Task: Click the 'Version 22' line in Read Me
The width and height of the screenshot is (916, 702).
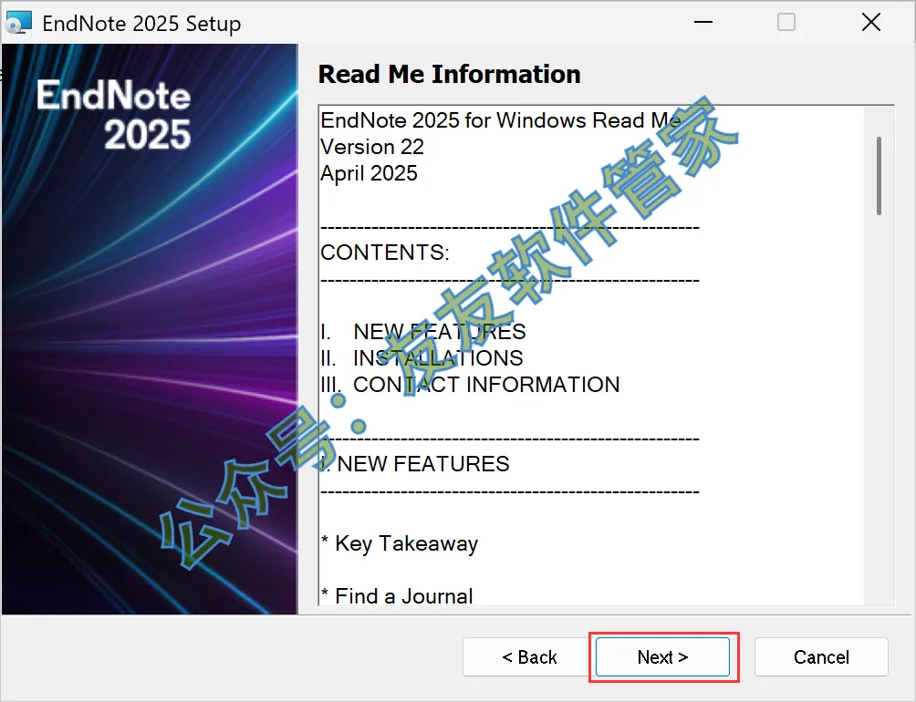Action: (372, 147)
